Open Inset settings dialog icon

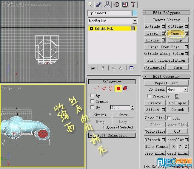click(x=186, y=33)
